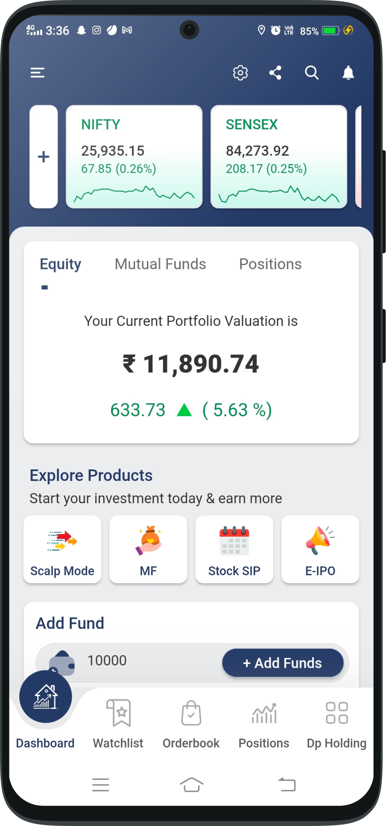Open the search magnifier

(x=312, y=73)
